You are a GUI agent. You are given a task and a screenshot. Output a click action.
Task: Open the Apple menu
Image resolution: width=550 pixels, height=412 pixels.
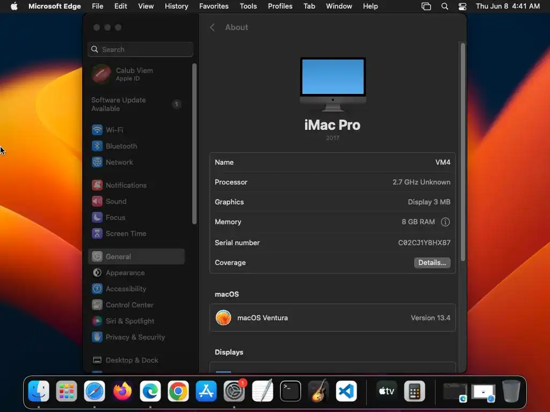pyautogui.click(x=14, y=6)
